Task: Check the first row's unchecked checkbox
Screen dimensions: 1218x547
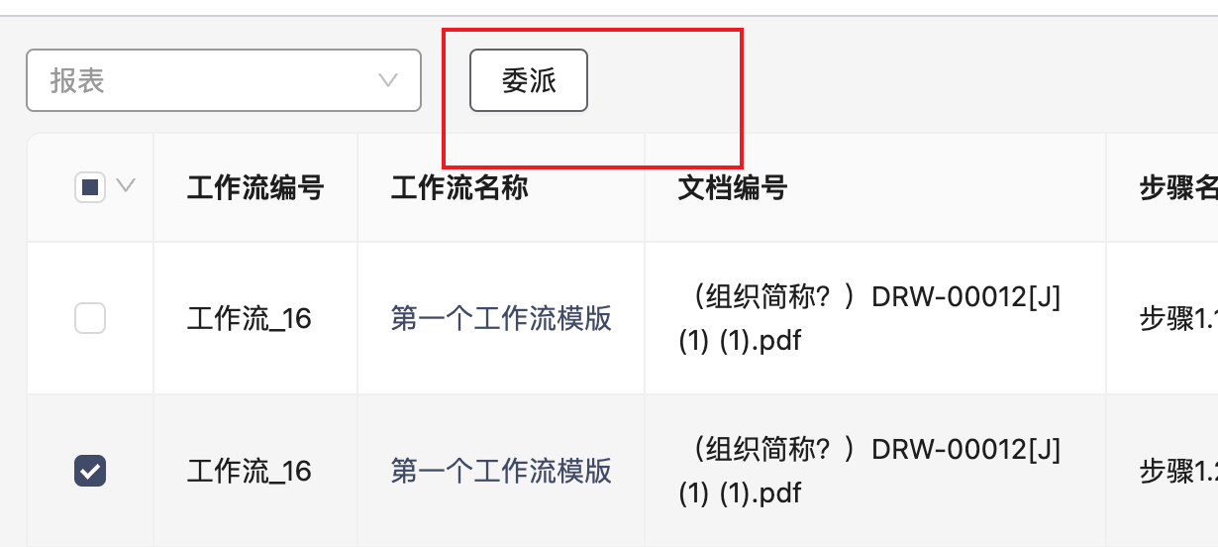Action: (90, 318)
